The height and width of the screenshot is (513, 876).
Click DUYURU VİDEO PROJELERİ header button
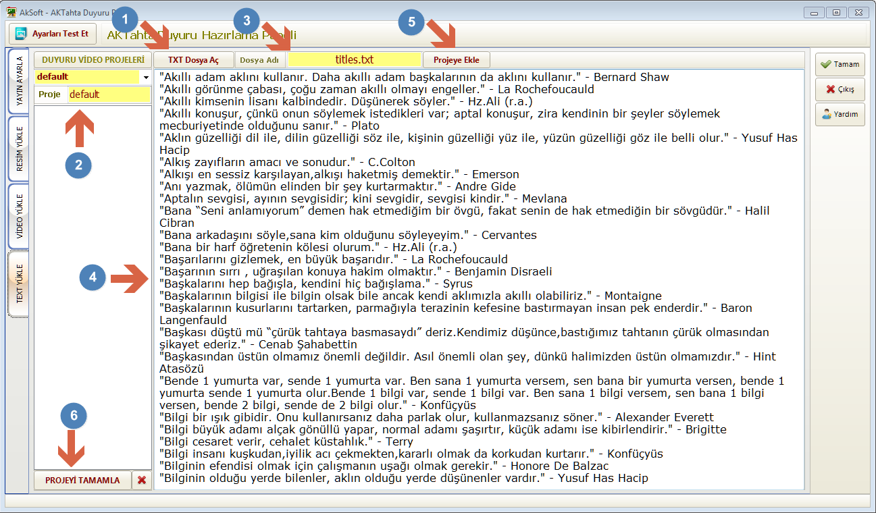[x=93, y=59]
